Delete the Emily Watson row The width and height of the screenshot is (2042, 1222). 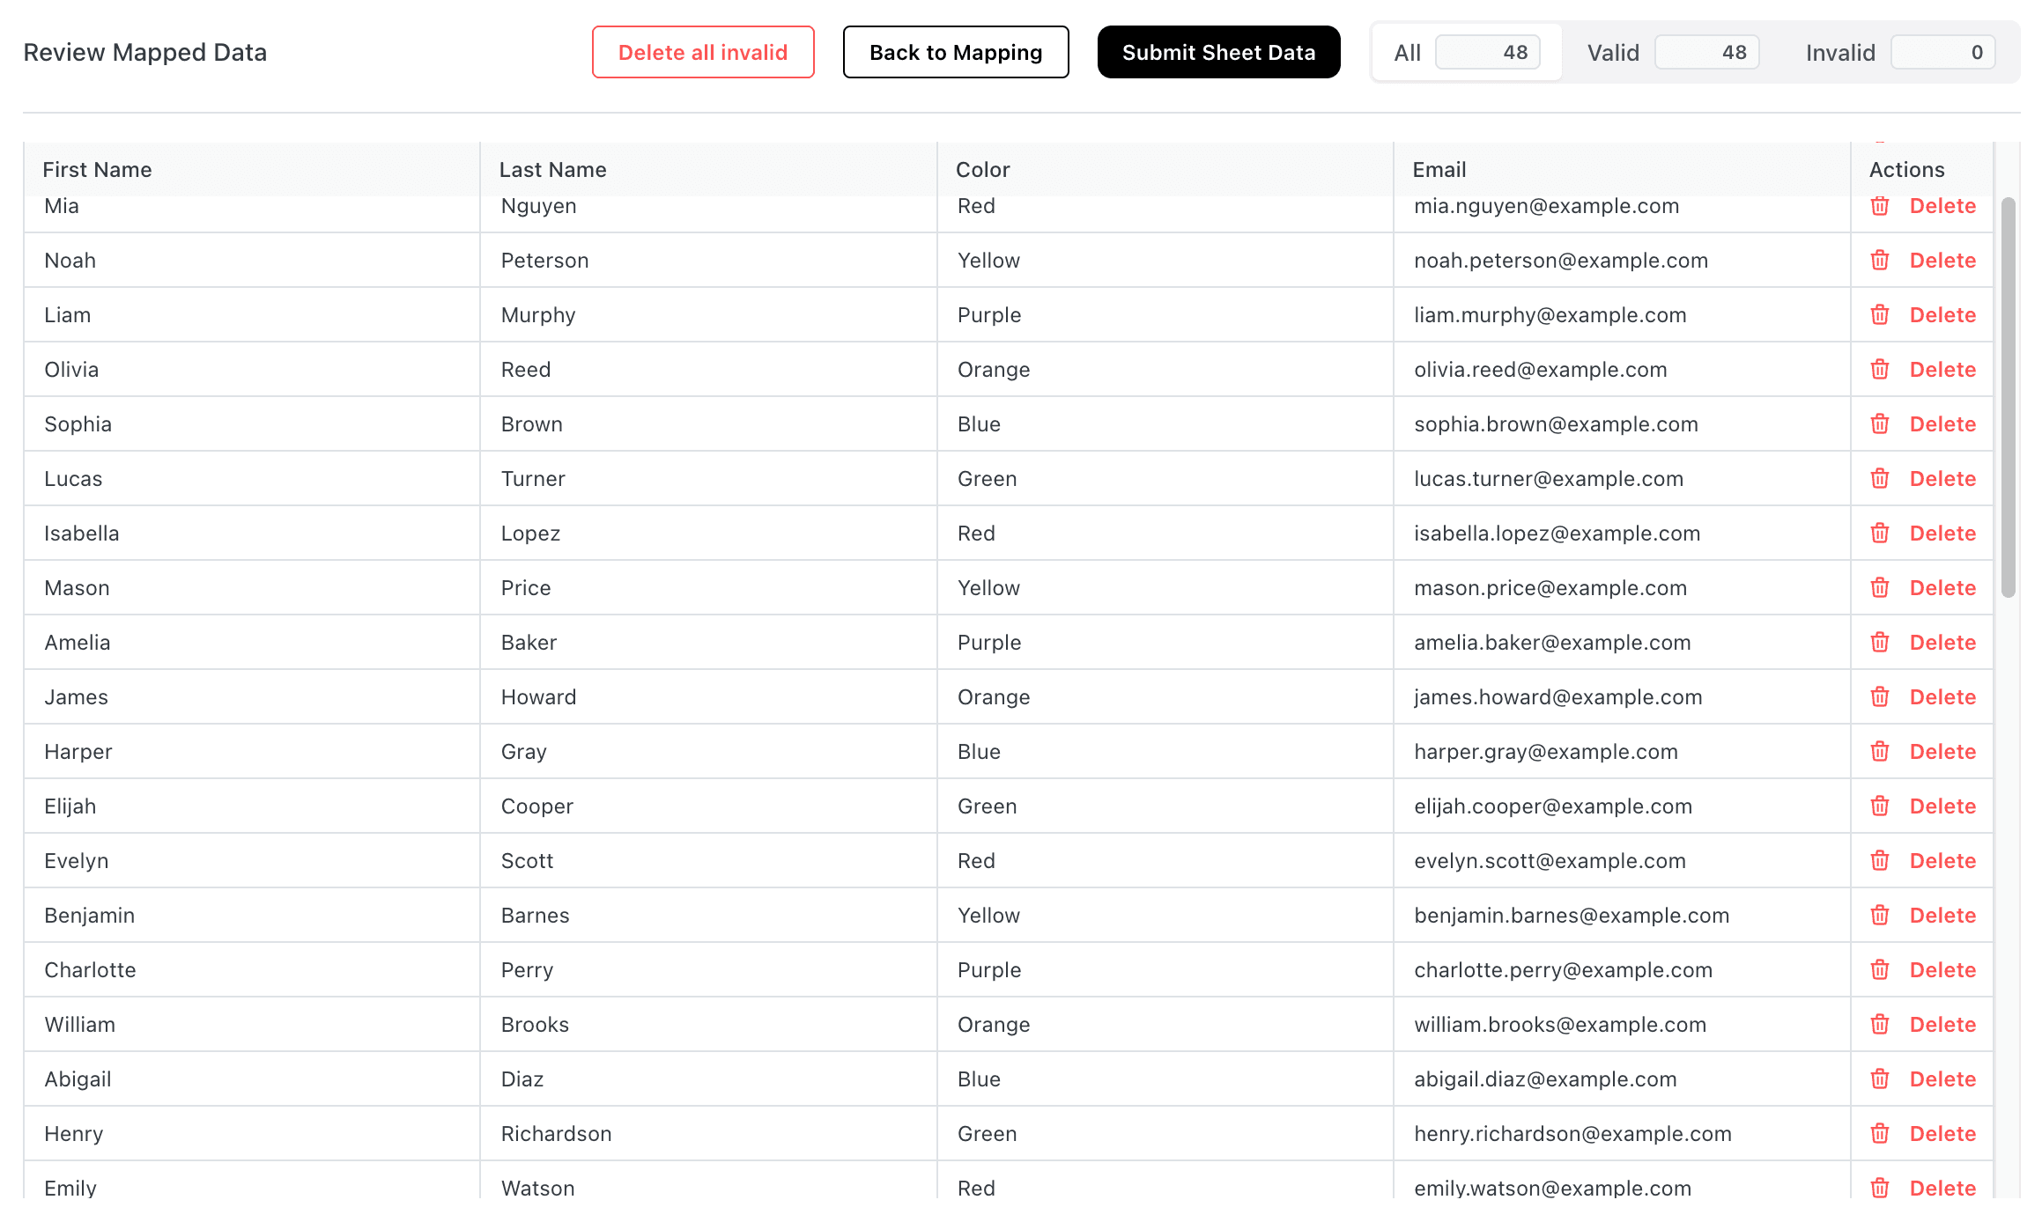(1942, 1188)
